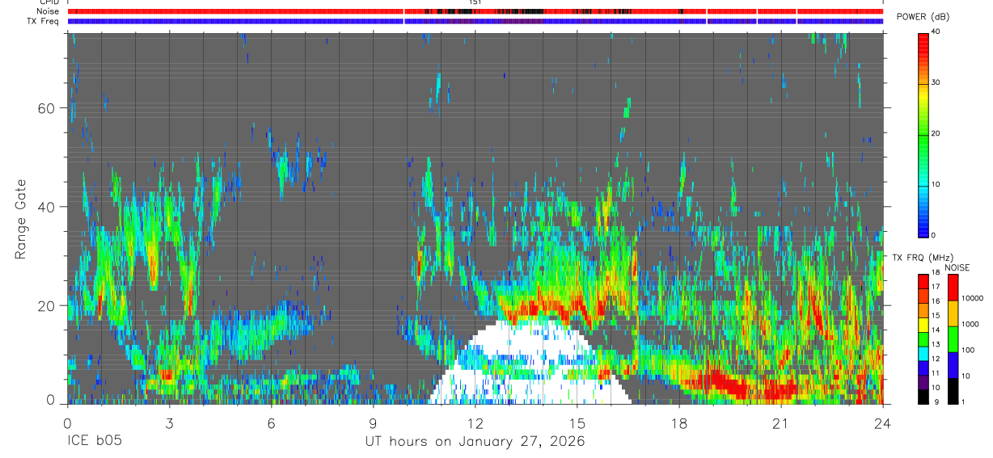Click the '100' label on the NOISE scale
The height and width of the screenshot is (458, 993).
click(x=969, y=350)
